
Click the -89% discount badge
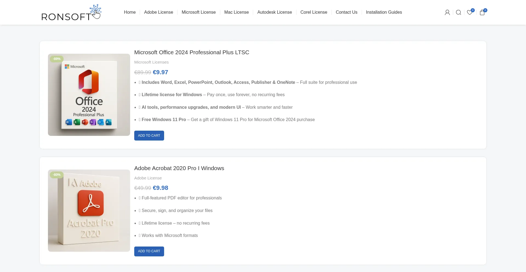click(x=57, y=59)
